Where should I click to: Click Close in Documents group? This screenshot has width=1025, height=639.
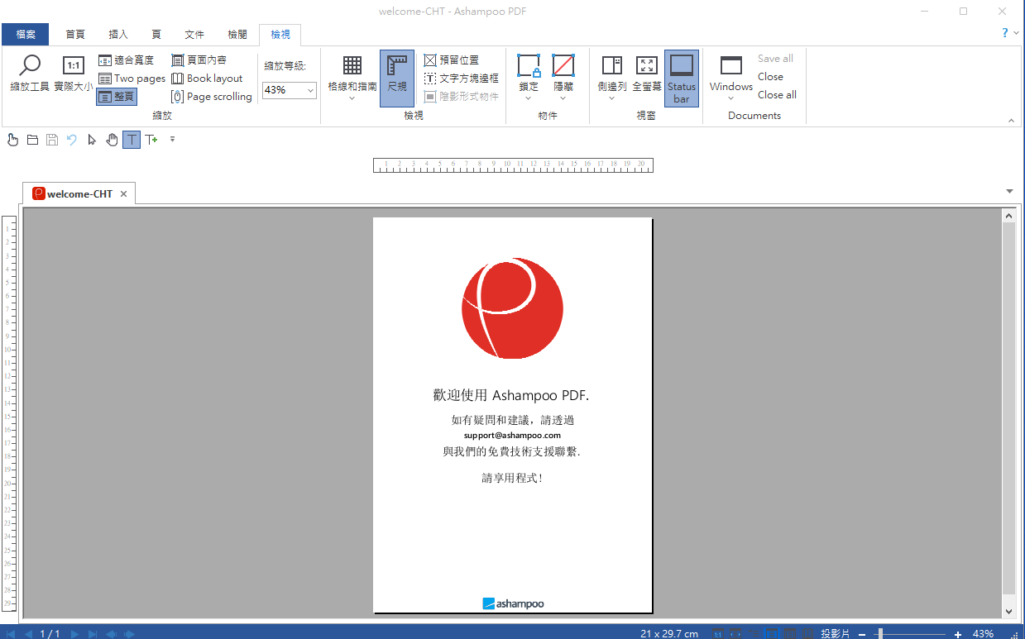[x=770, y=77]
